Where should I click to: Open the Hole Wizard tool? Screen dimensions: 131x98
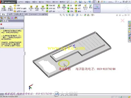pos(37,8)
